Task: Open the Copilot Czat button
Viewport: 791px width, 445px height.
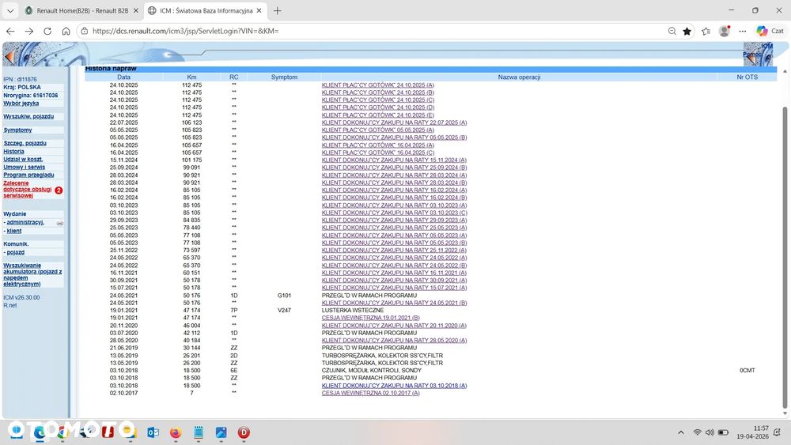Action: pyautogui.click(x=770, y=32)
